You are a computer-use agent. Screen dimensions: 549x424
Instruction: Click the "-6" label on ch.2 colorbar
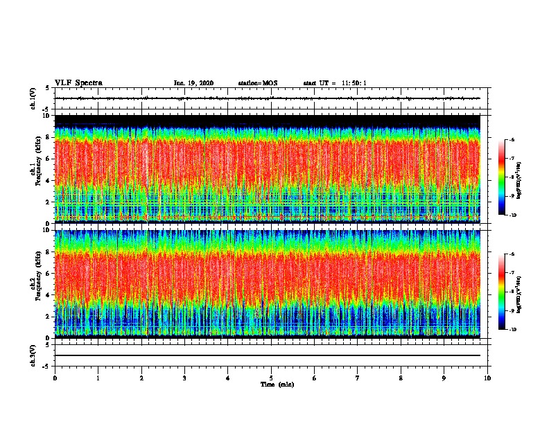(x=512, y=254)
